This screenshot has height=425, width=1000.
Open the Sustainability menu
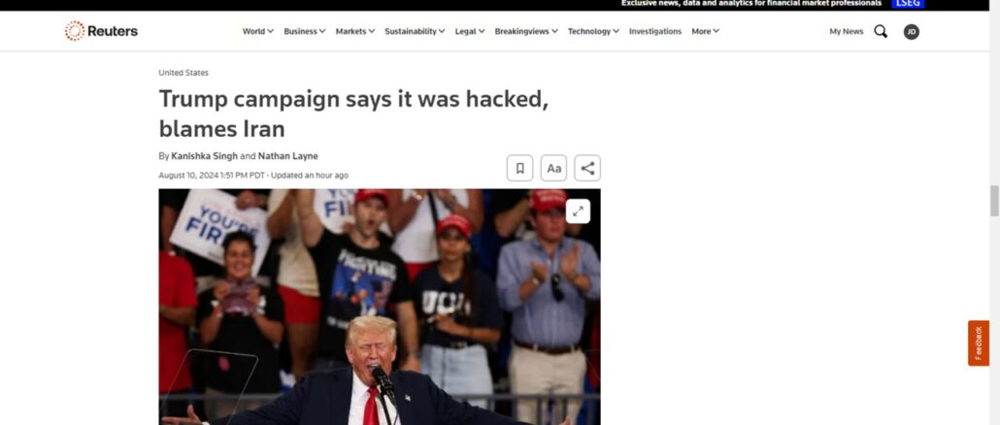tap(415, 31)
